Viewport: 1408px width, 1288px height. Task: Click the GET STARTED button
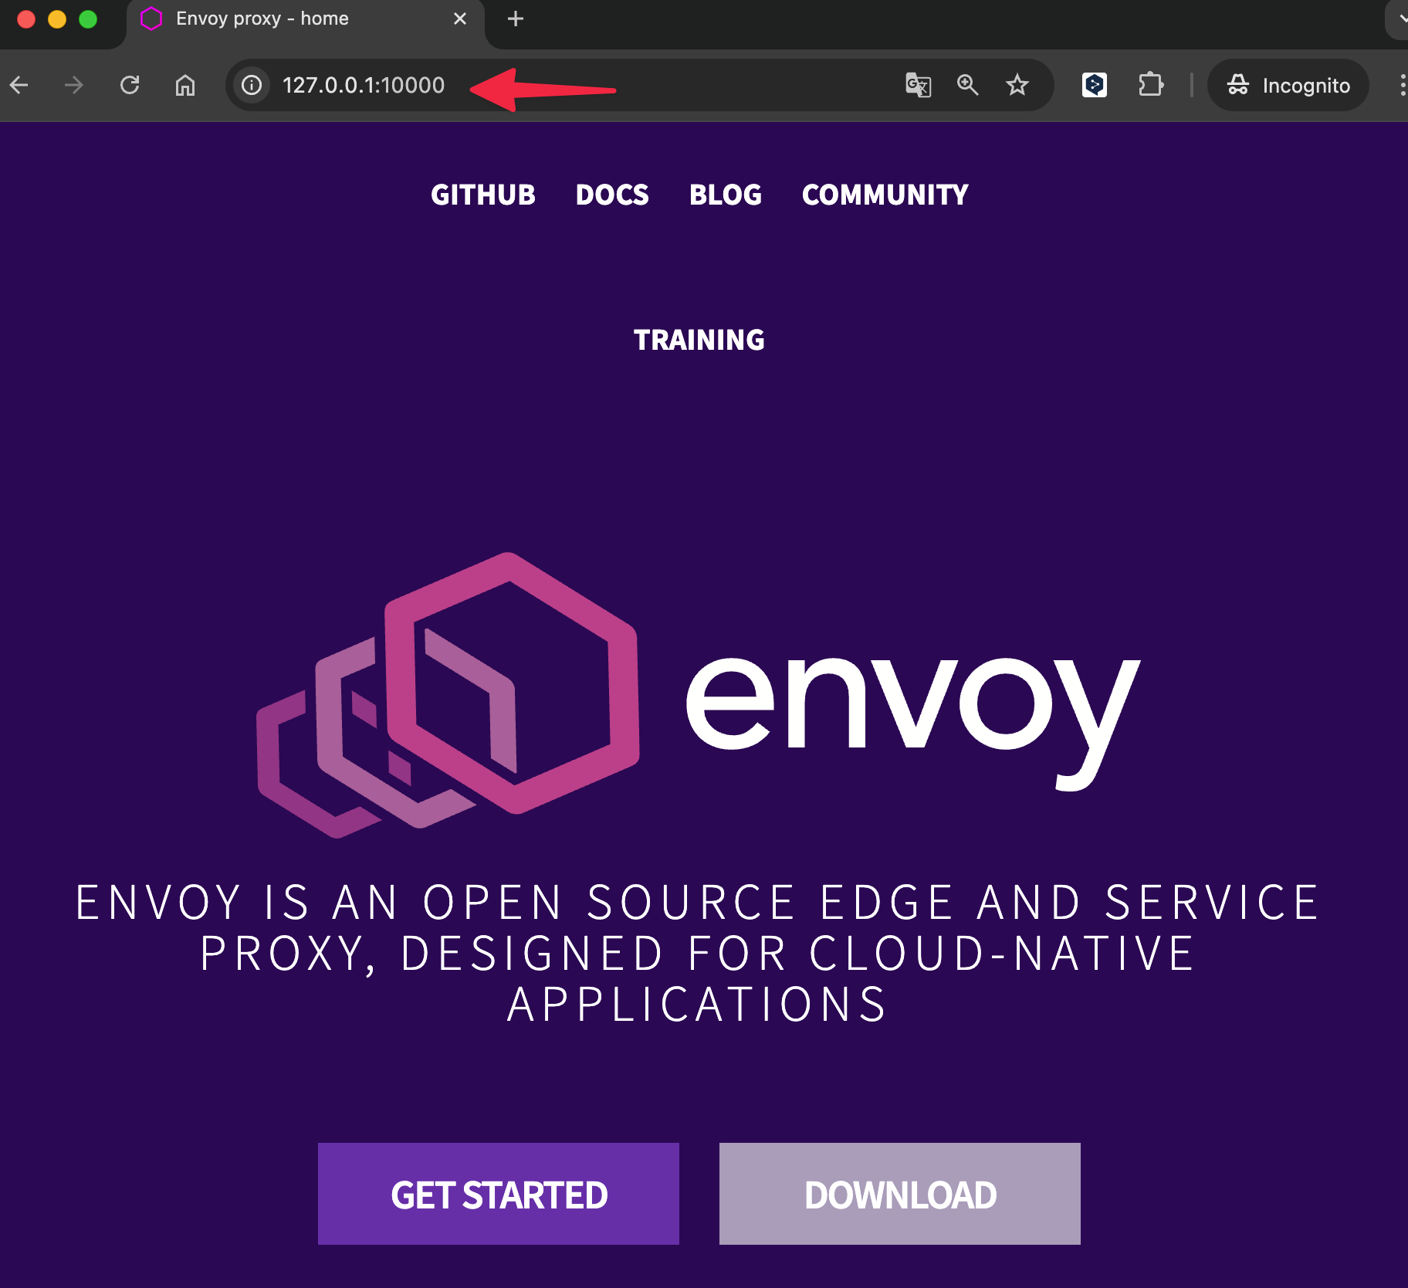tap(499, 1194)
